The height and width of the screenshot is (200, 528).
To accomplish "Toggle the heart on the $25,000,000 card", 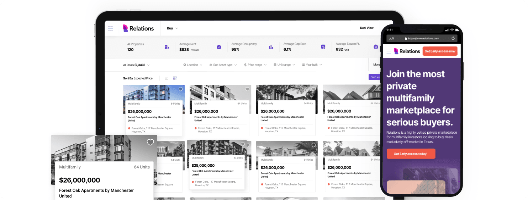I will (x=243, y=144).
